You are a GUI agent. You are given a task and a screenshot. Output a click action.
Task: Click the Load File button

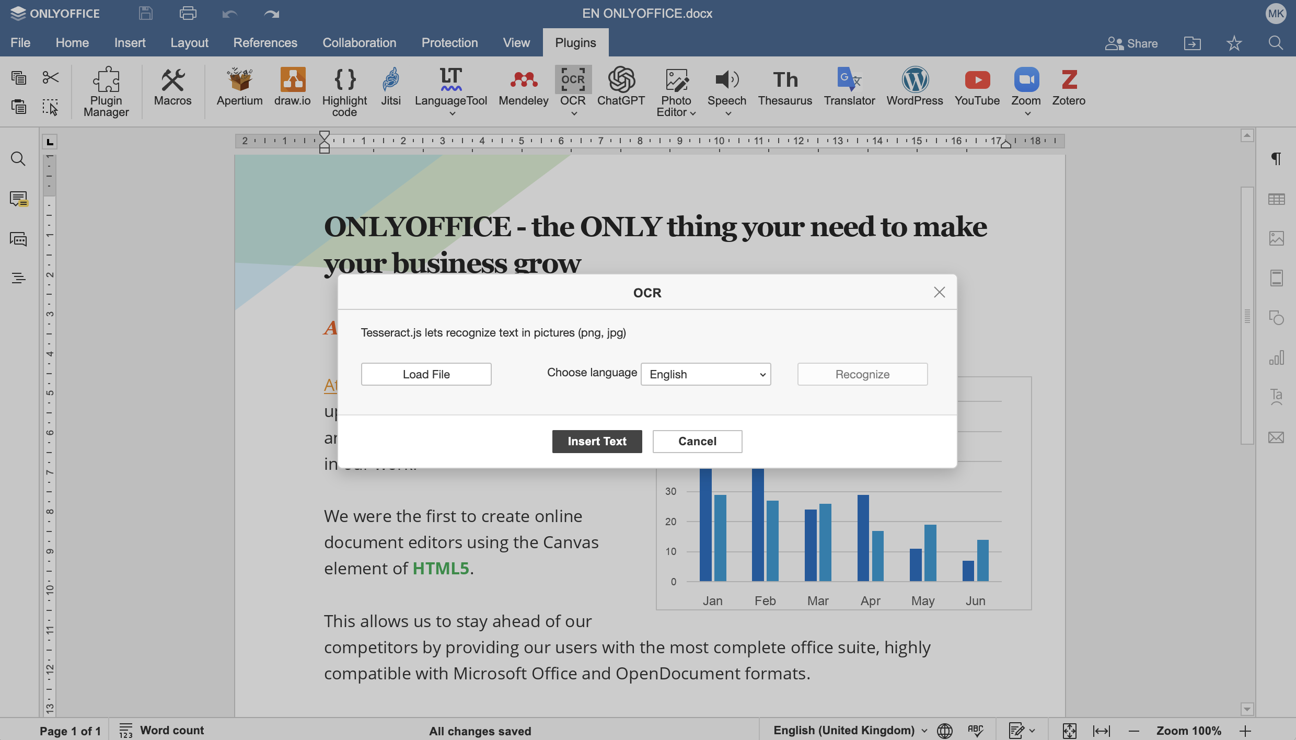pos(426,374)
